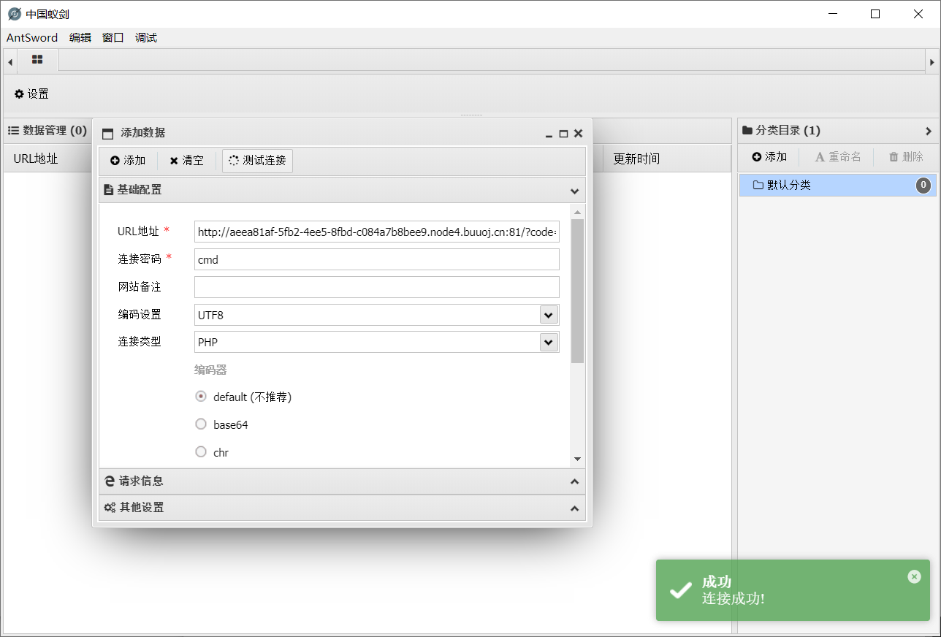This screenshot has height=637, width=941.
Task: Click the 基础配置 document icon
Action: (109, 190)
